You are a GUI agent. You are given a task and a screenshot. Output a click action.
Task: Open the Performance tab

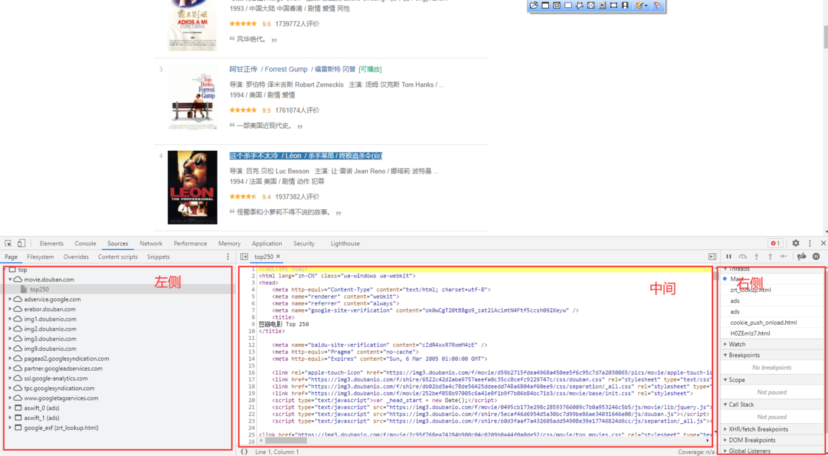pos(190,243)
